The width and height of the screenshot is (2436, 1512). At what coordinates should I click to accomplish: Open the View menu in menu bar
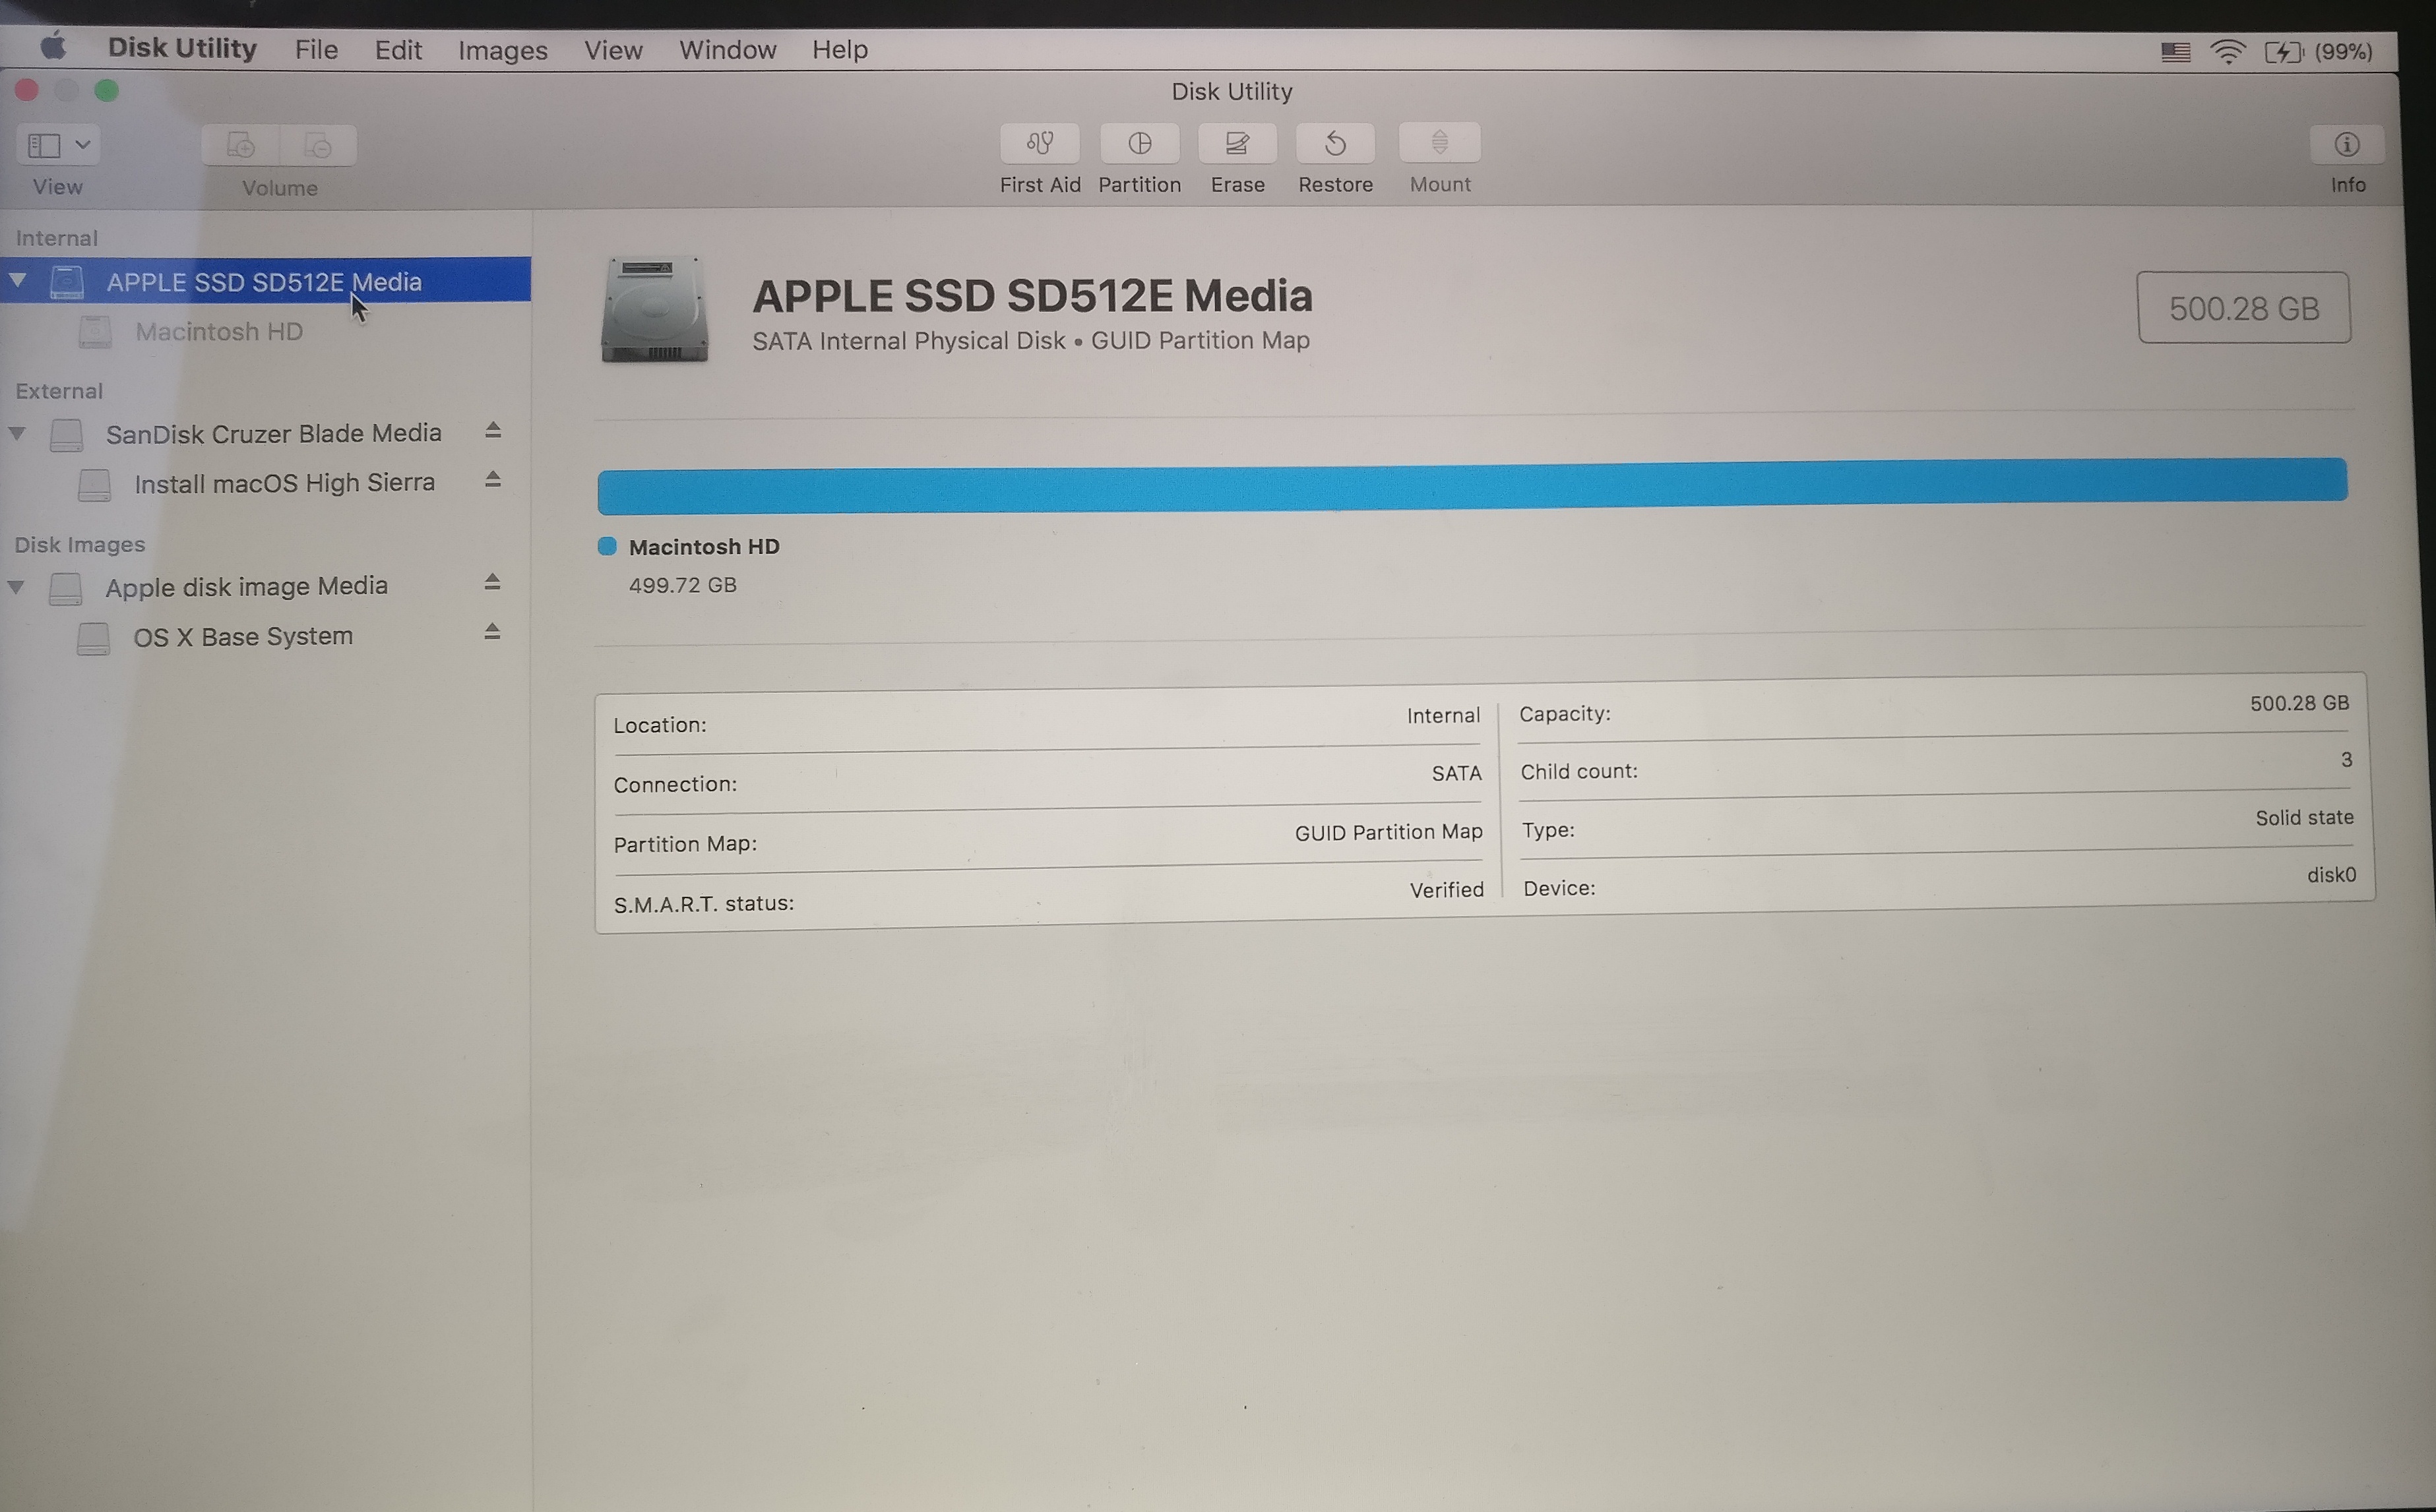pos(613,50)
